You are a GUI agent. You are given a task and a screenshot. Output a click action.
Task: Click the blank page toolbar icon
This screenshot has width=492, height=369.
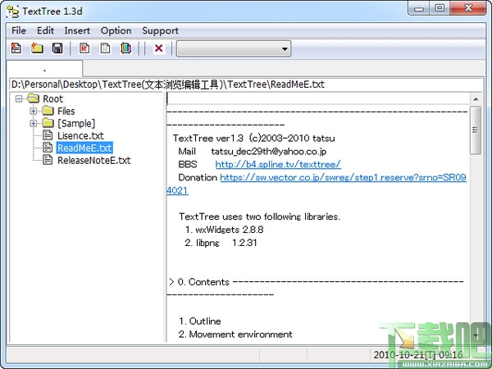(x=105, y=48)
